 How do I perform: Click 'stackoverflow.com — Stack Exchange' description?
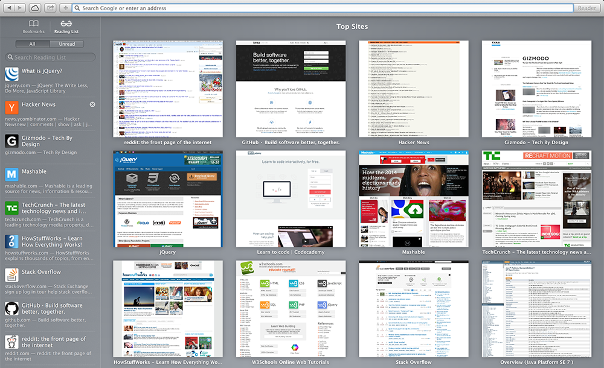[48, 289]
